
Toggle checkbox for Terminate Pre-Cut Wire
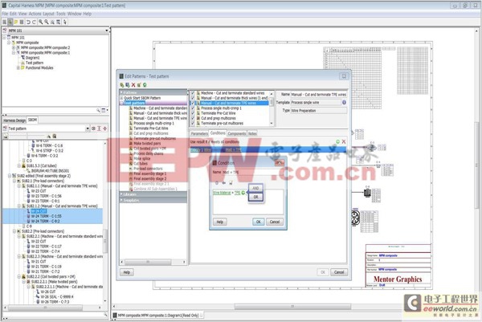click(x=193, y=113)
